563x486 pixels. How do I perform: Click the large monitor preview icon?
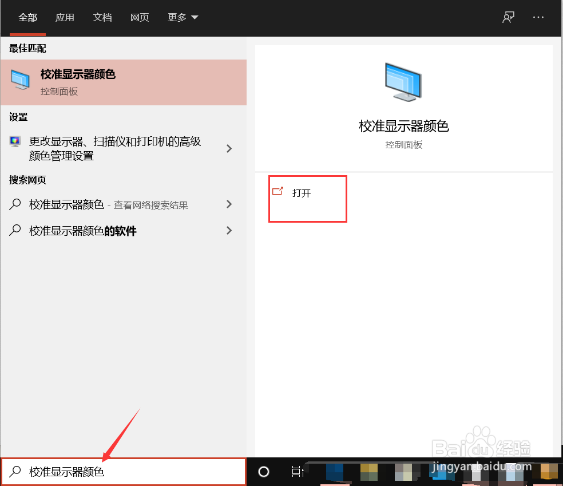pyautogui.click(x=403, y=82)
